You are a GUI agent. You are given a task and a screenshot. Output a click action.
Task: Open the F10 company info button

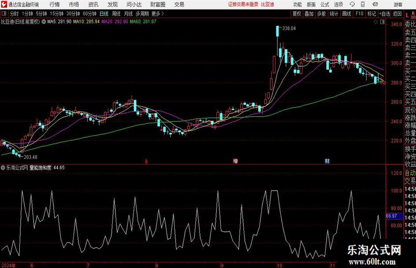tap(359, 14)
